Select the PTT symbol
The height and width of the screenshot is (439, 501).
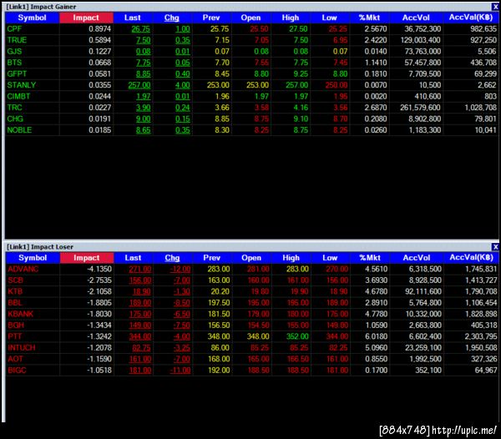tap(15, 336)
